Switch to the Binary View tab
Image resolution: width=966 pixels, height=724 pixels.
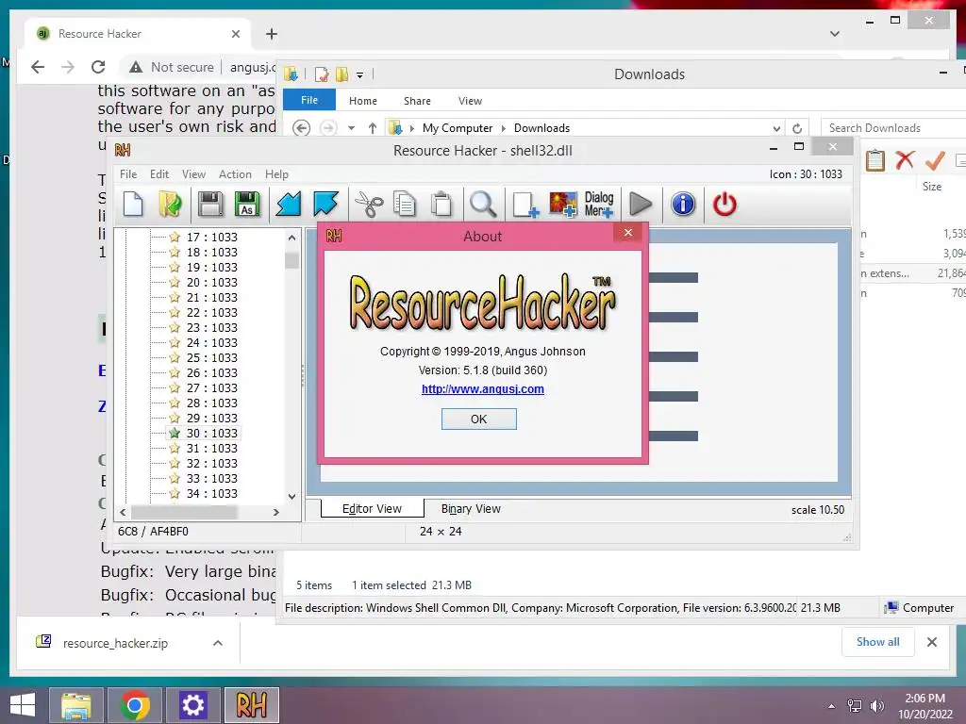tap(471, 508)
